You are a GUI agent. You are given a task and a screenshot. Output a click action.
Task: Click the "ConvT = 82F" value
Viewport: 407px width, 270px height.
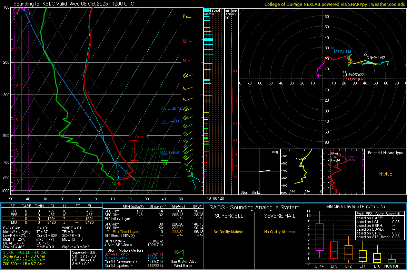47,236
